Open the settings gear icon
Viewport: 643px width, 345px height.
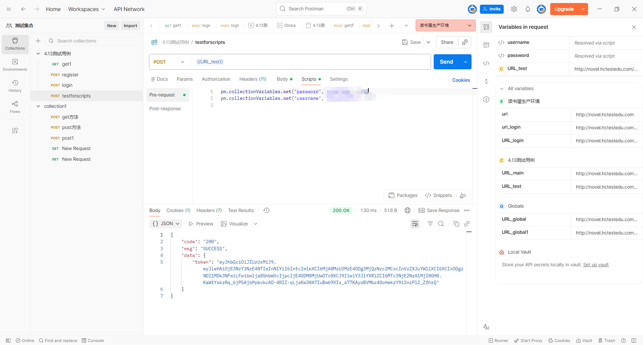(x=514, y=9)
